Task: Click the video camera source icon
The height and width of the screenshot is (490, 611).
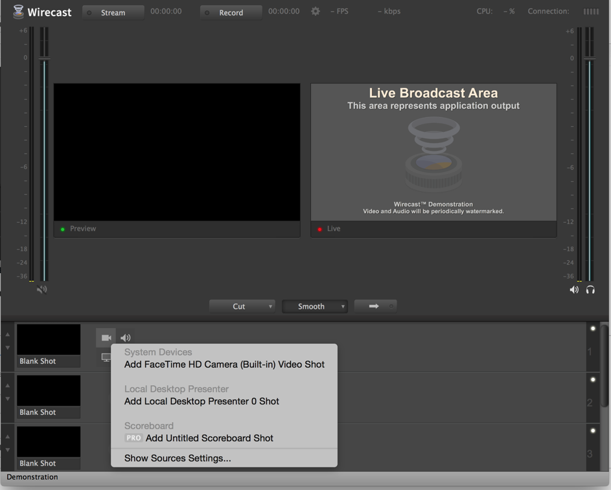Action: pos(106,338)
